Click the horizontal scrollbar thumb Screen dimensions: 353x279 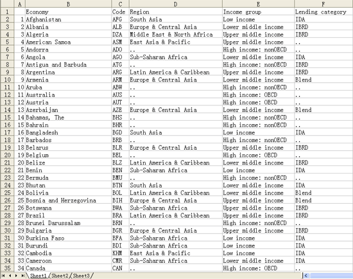point(331,275)
